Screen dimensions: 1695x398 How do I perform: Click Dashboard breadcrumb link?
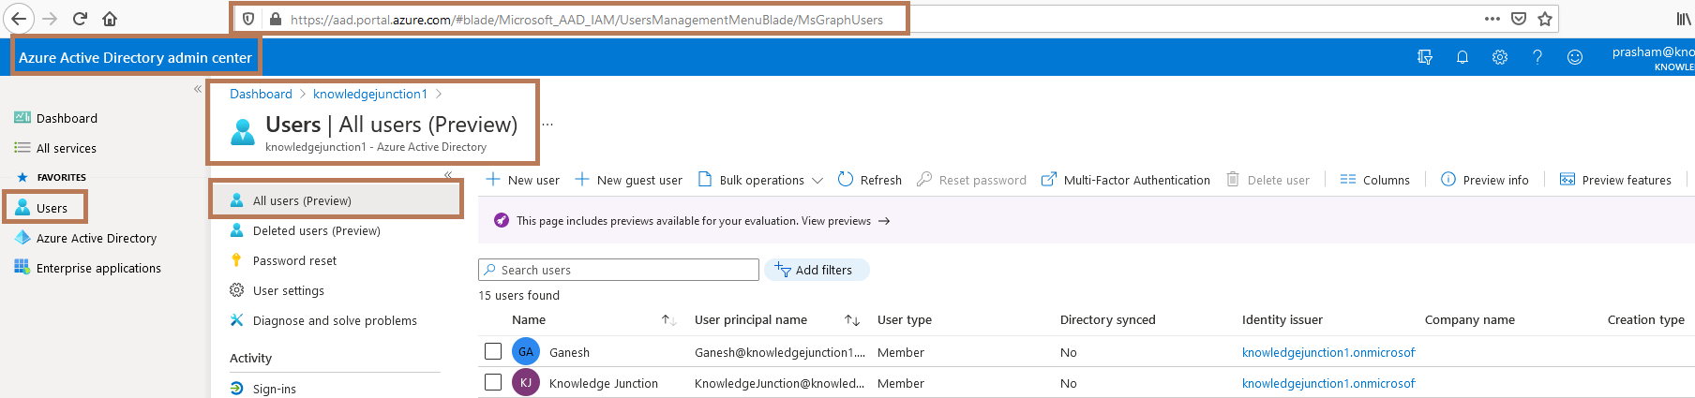point(261,94)
